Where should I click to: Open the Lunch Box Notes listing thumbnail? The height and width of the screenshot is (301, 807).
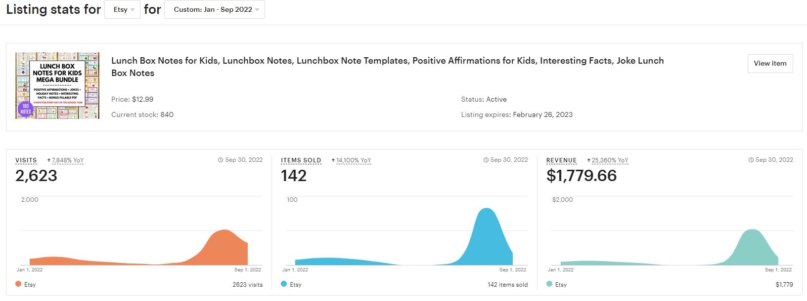point(57,85)
